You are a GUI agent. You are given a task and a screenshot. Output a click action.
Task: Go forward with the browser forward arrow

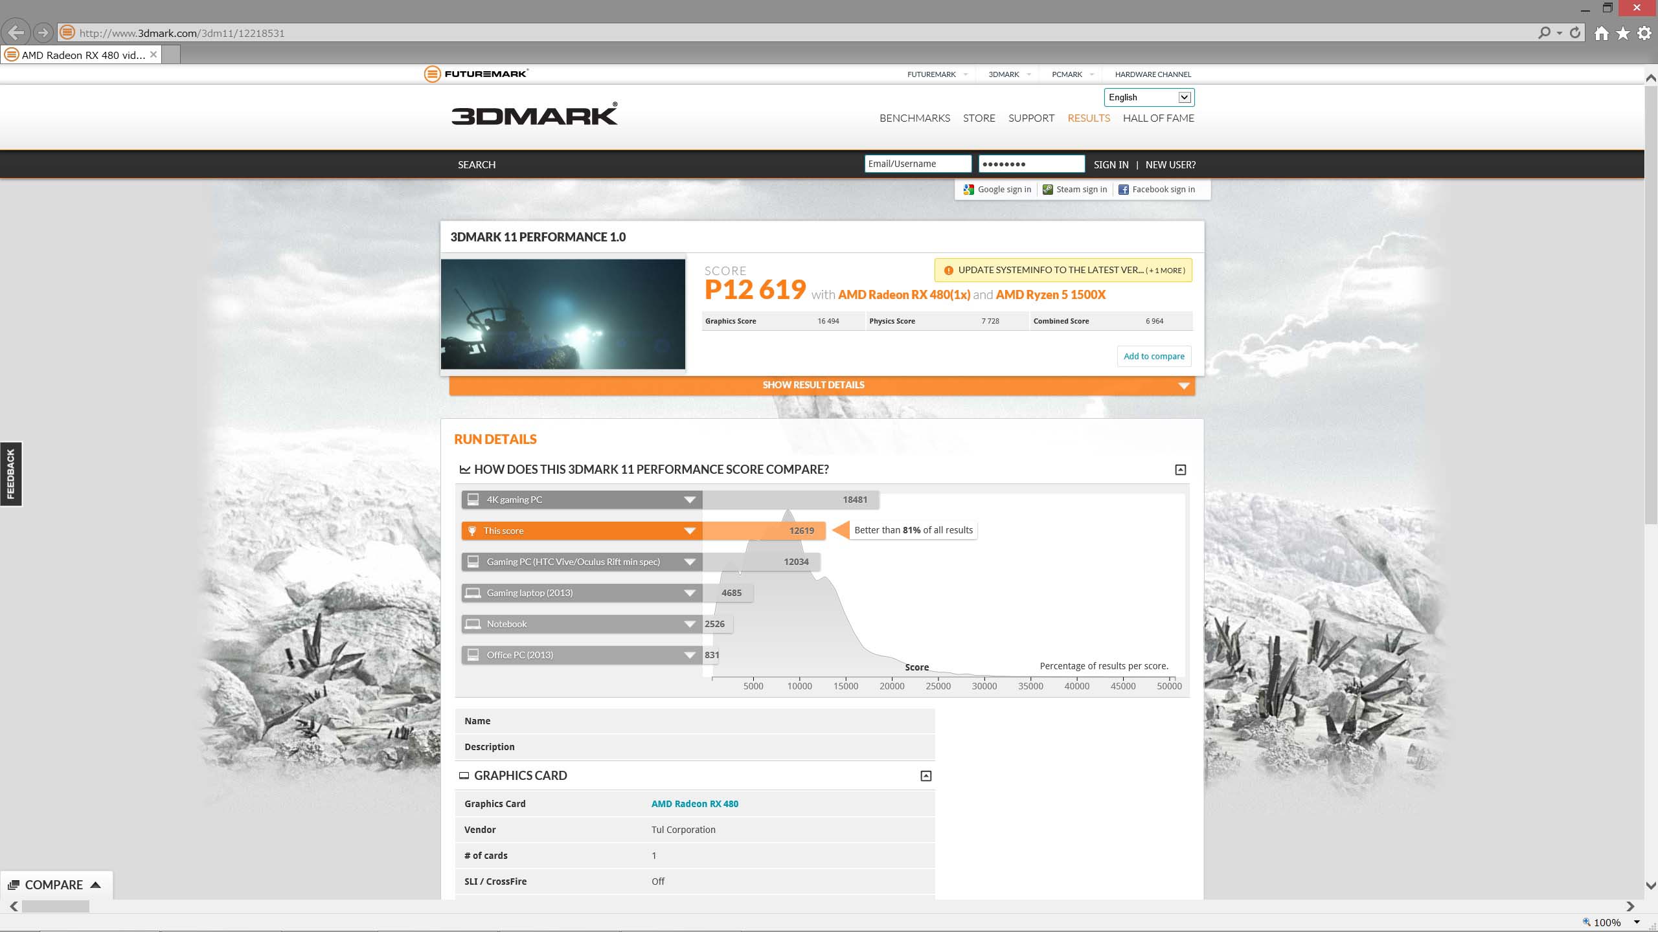point(43,32)
